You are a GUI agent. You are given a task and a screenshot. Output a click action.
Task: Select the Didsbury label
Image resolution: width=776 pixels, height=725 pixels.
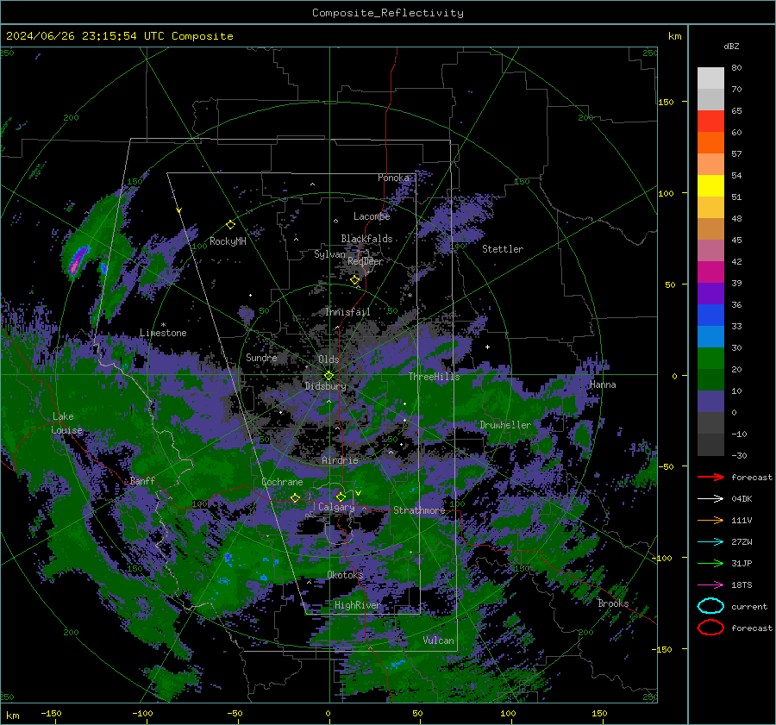click(x=325, y=386)
